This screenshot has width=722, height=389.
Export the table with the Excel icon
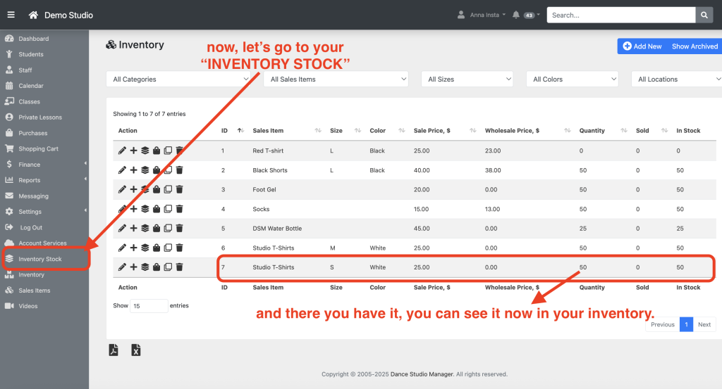pos(136,350)
